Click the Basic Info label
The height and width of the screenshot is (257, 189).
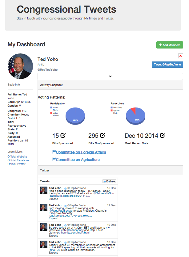(14, 85)
